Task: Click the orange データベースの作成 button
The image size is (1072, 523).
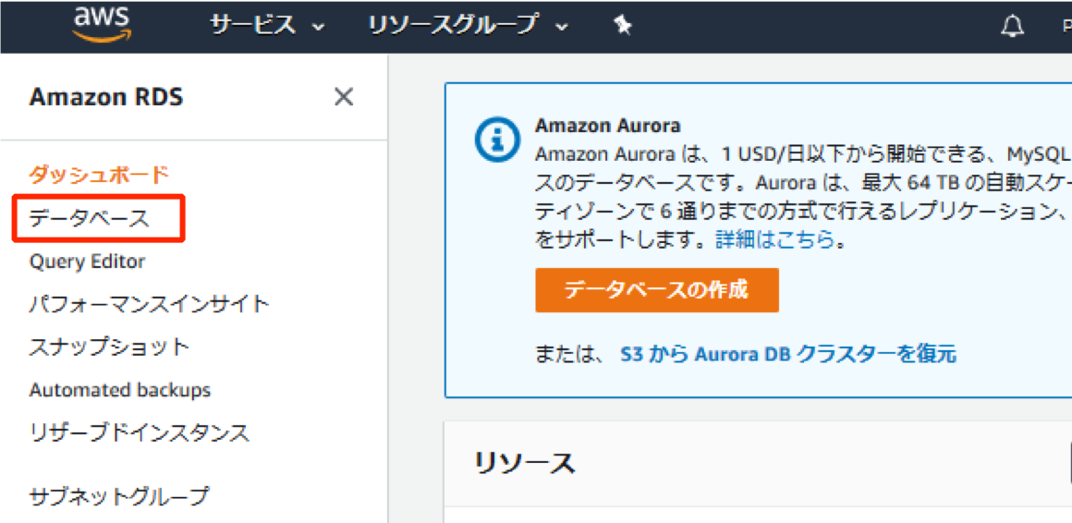Action: 657,290
